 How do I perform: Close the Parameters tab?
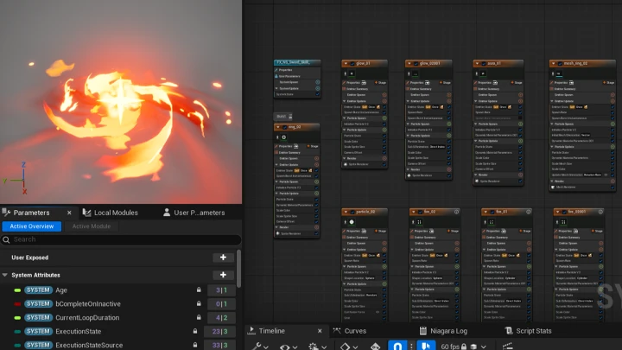point(69,213)
